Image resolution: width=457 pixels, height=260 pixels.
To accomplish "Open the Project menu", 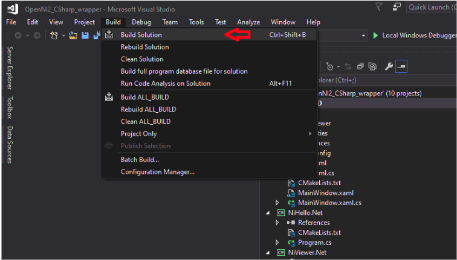I will (x=84, y=22).
